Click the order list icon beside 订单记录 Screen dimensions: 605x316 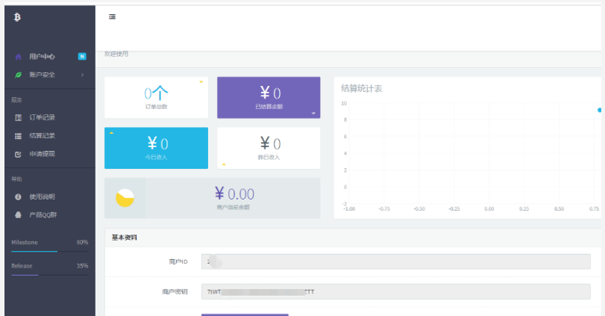coord(18,117)
